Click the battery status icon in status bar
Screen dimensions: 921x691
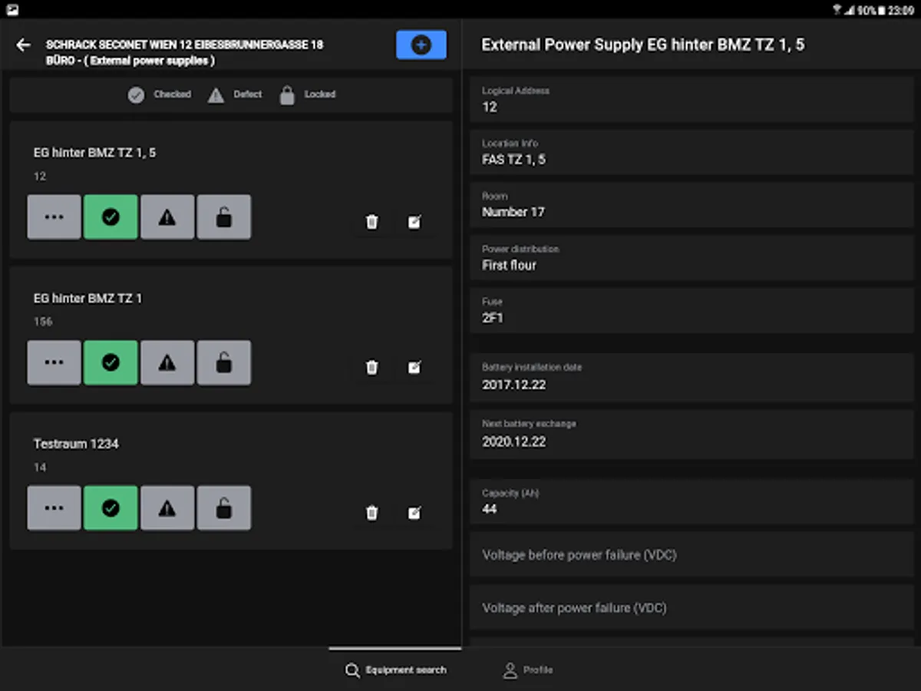click(881, 10)
